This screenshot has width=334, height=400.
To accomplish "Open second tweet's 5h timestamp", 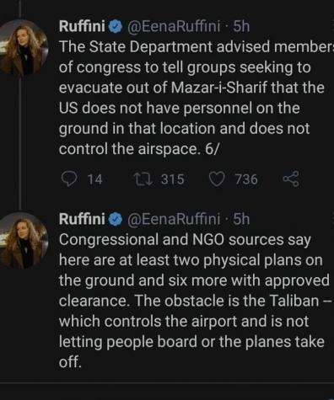I will [241, 219].
